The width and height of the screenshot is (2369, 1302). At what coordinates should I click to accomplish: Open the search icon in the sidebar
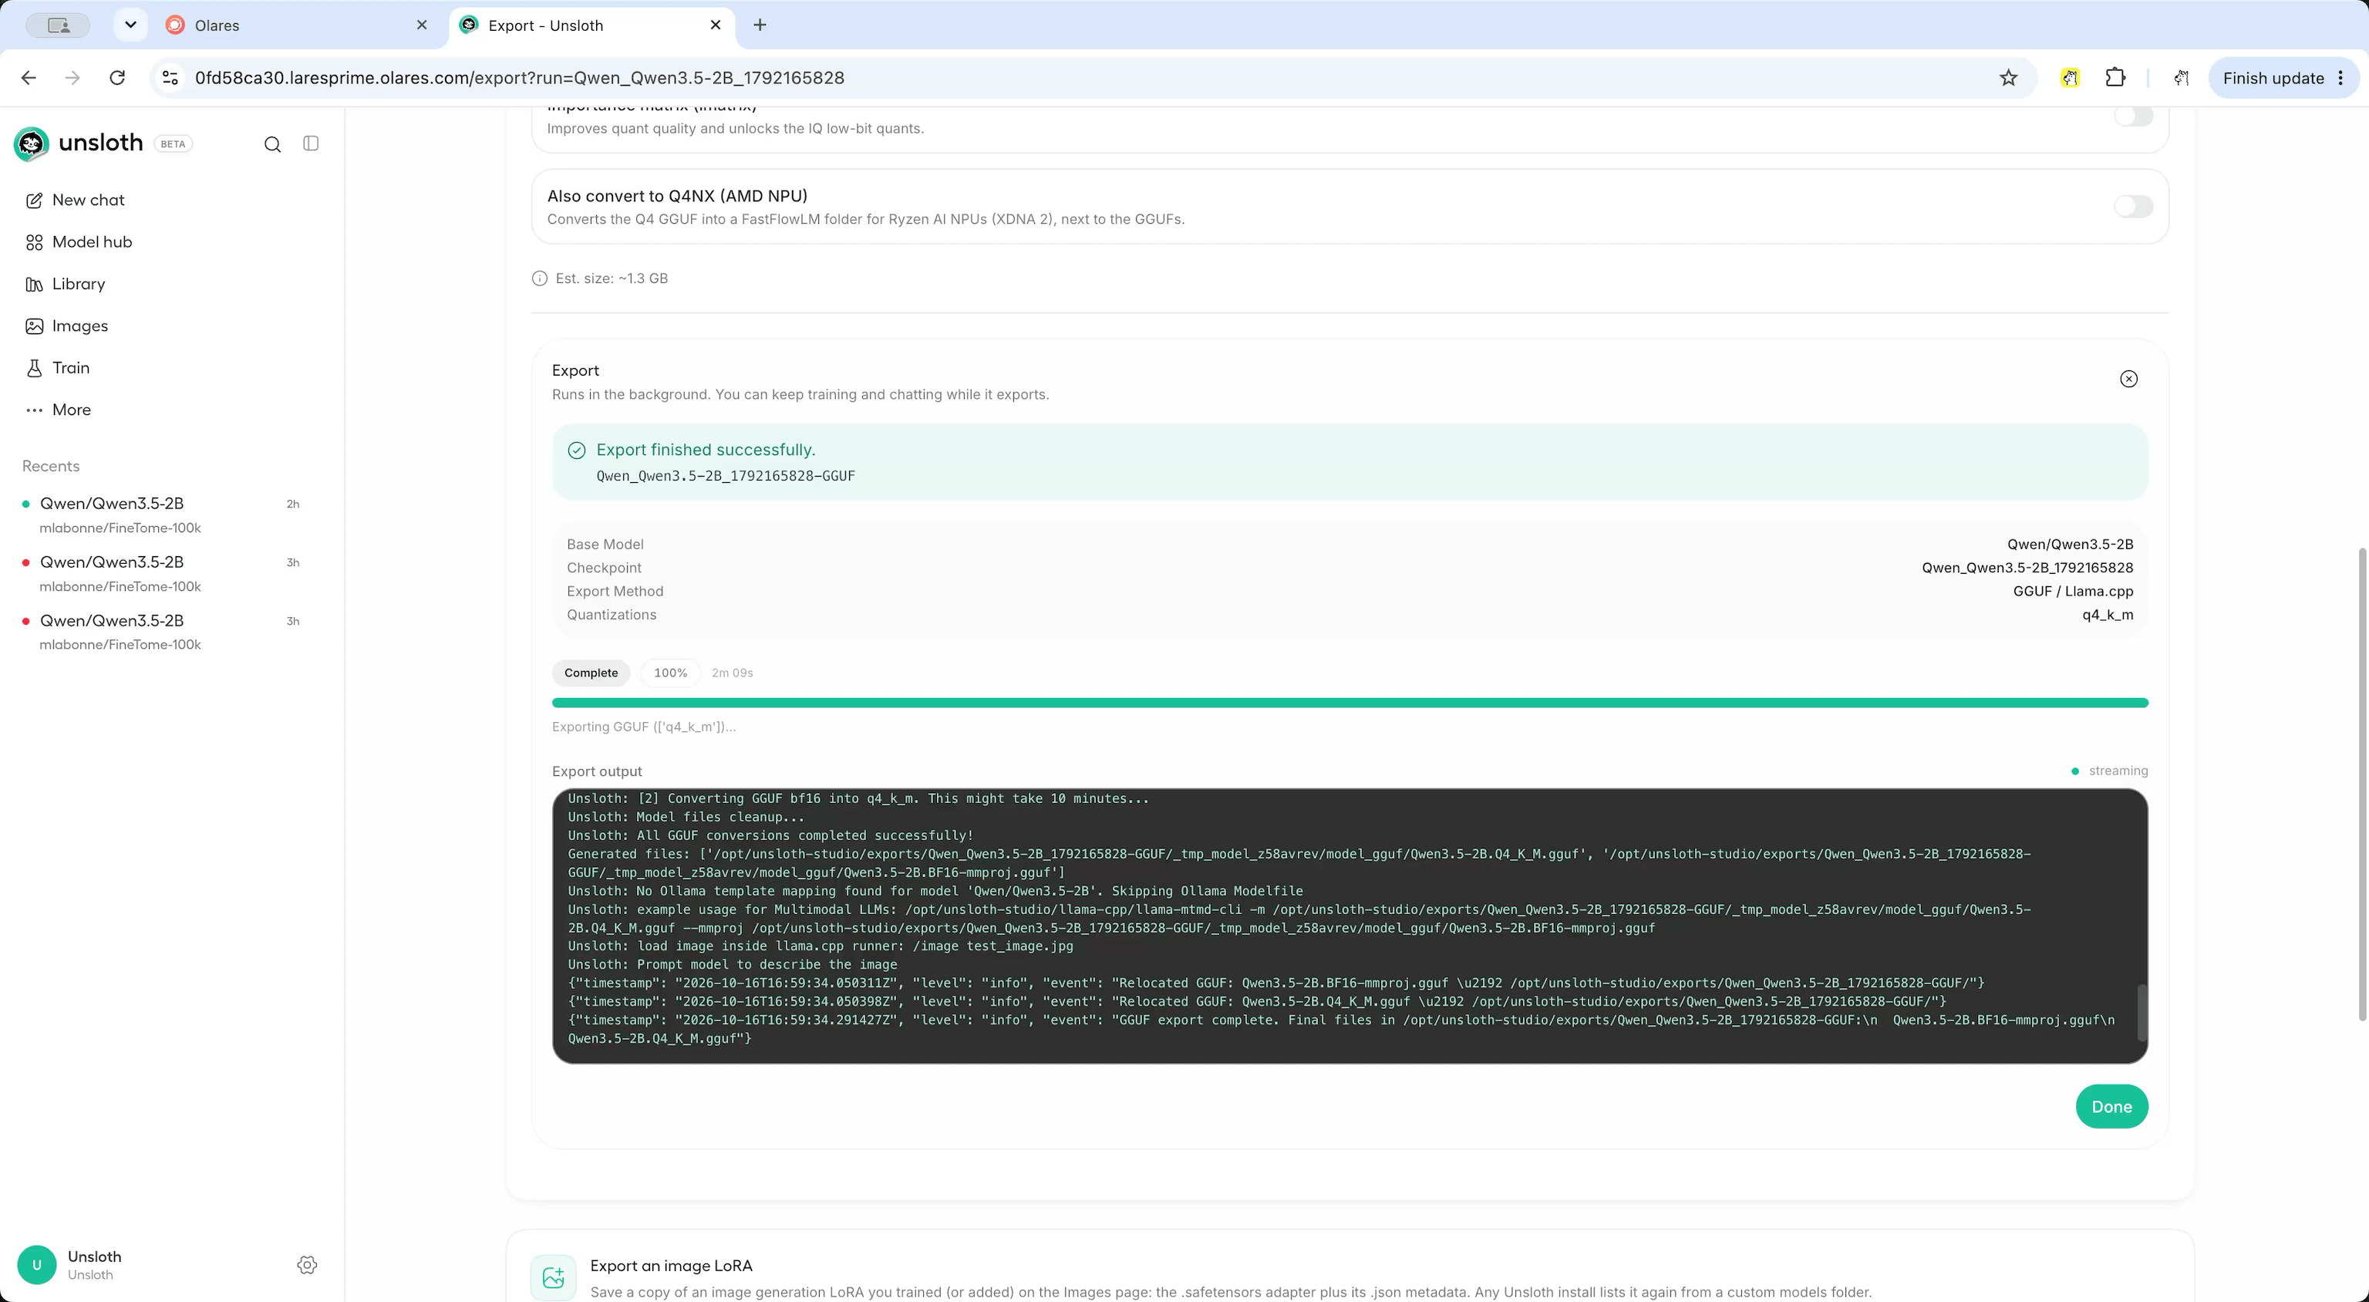272,143
